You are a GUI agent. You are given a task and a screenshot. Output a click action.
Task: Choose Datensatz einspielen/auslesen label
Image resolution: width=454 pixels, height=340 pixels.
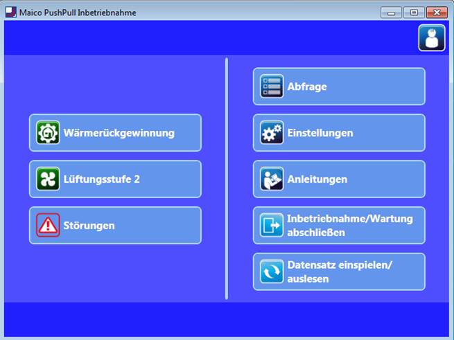[x=340, y=271]
